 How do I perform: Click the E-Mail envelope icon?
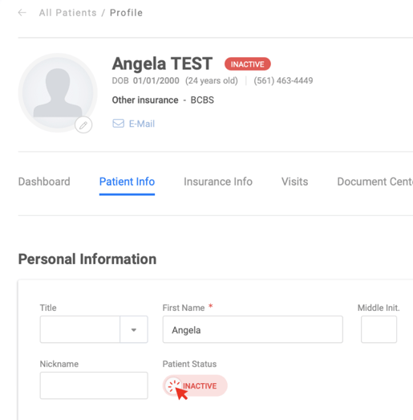pos(118,124)
